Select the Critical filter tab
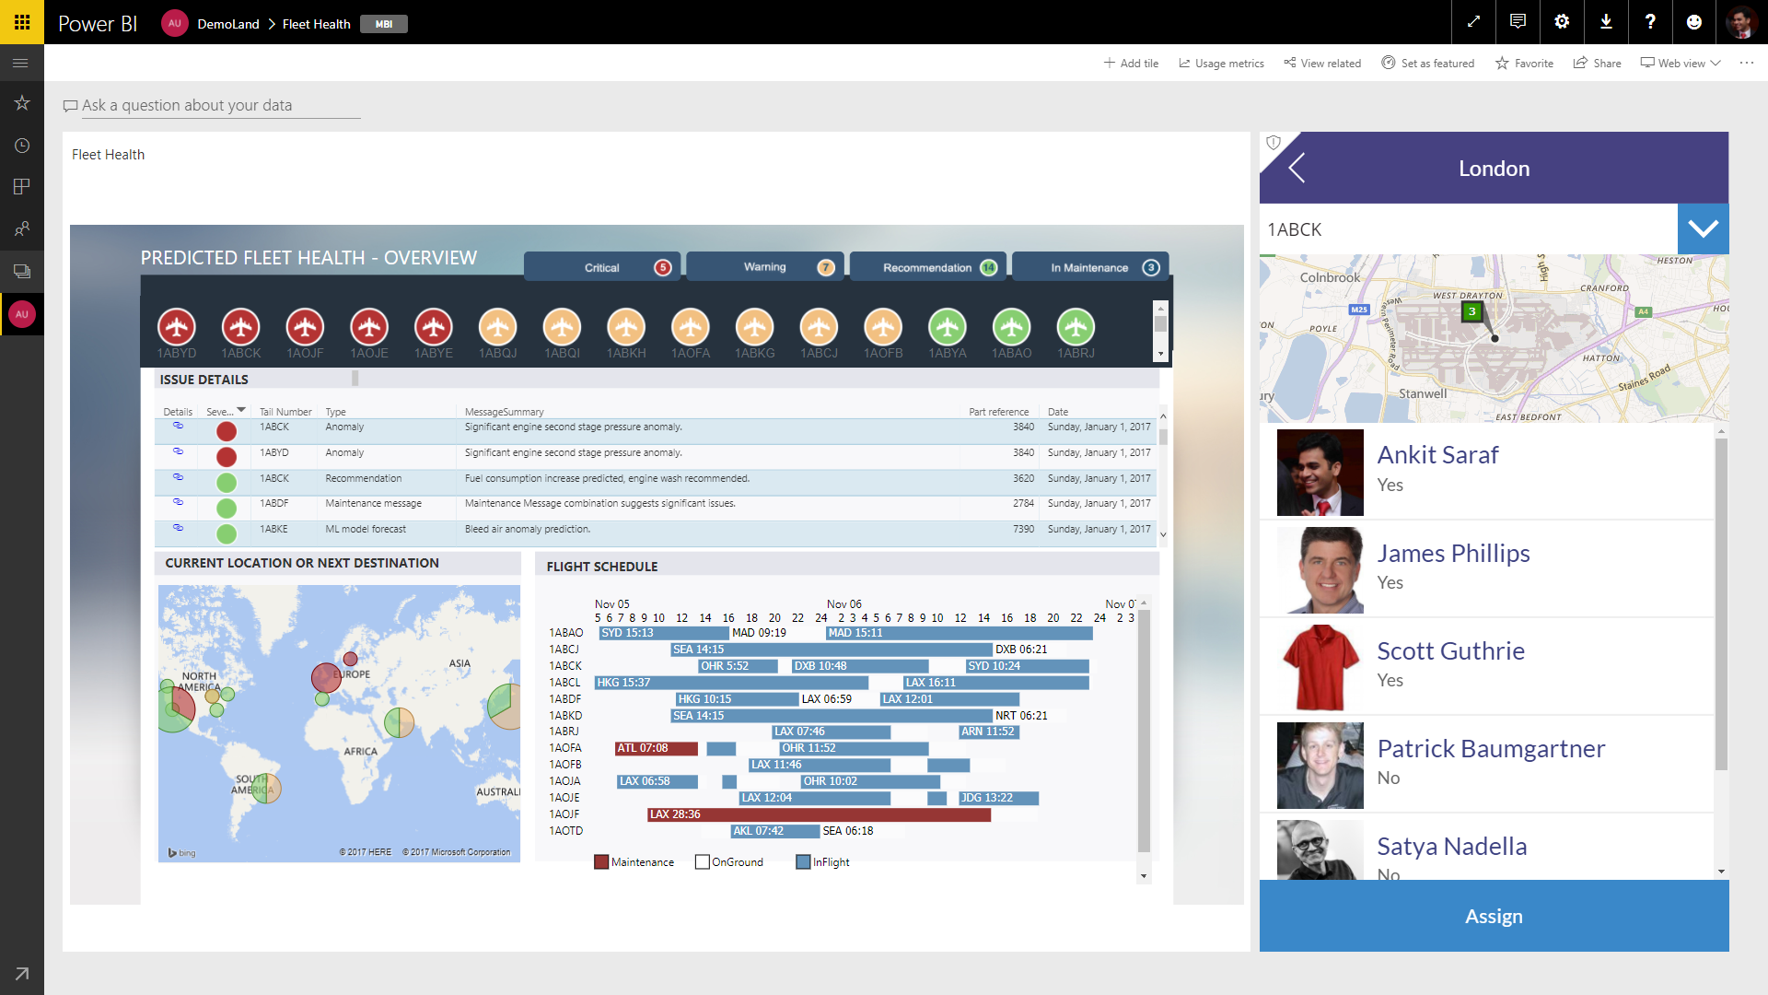The image size is (1768, 995). (603, 268)
